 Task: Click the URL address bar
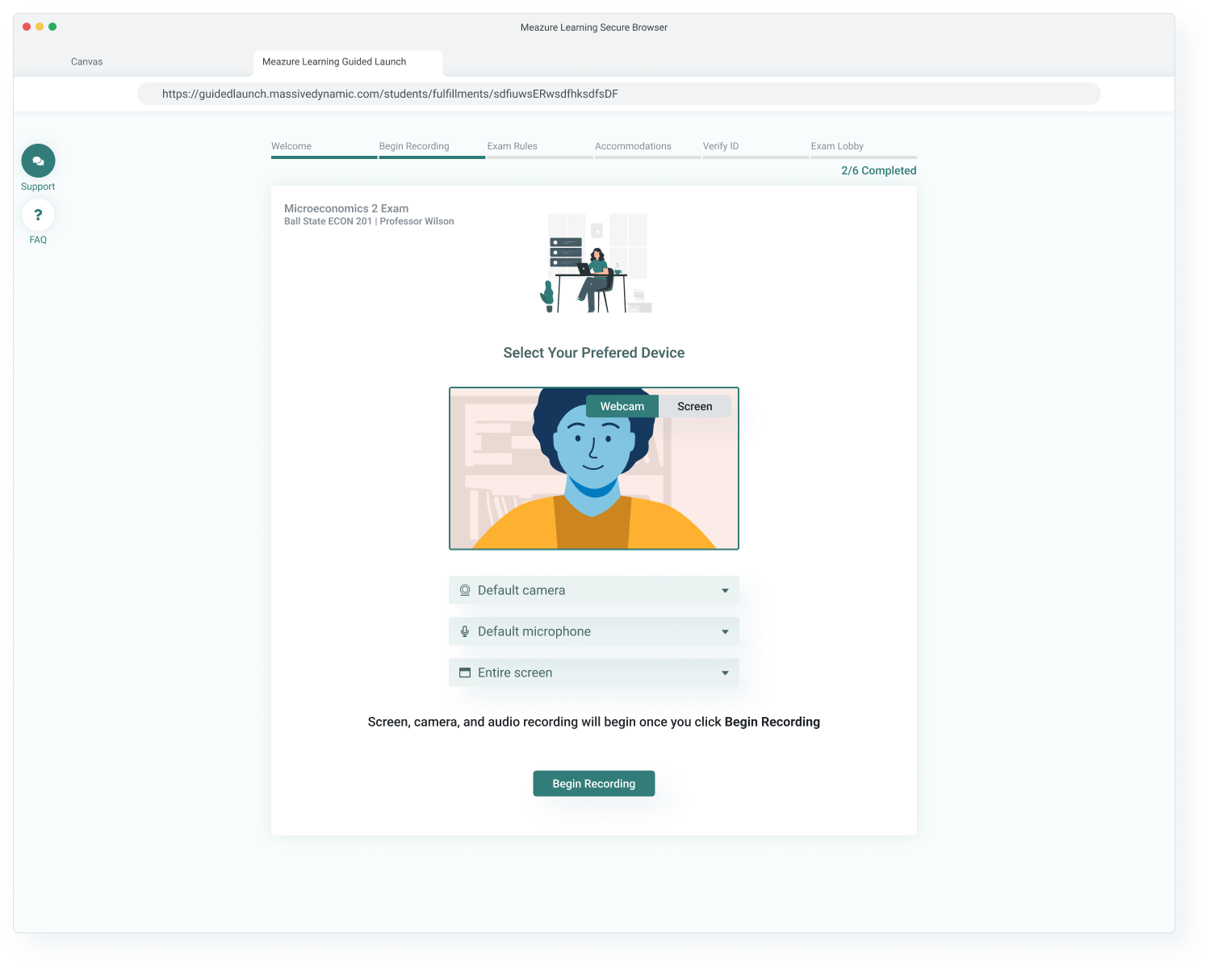[618, 94]
